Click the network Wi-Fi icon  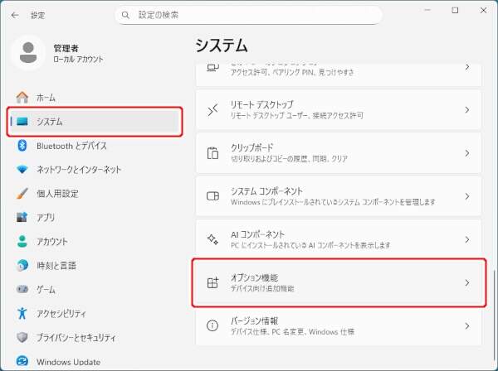coord(22,170)
